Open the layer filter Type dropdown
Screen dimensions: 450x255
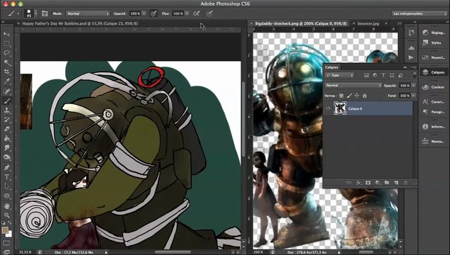point(340,75)
